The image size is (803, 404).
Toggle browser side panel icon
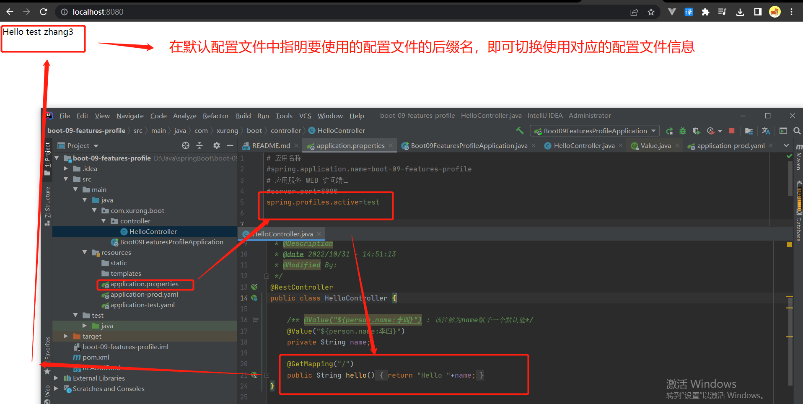coord(758,12)
